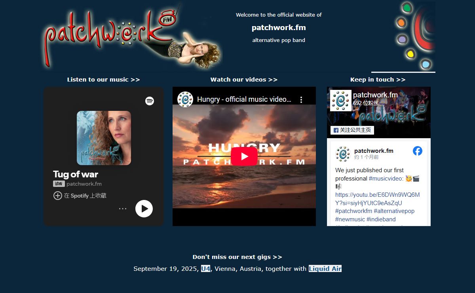Click the Spotify logo icon in player
The width and height of the screenshot is (475, 293).
pyautogui.click(x=150, y=101)
